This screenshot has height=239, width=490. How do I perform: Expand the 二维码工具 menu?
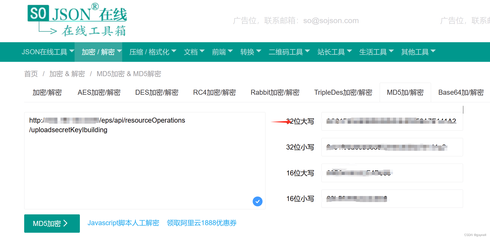289,52
